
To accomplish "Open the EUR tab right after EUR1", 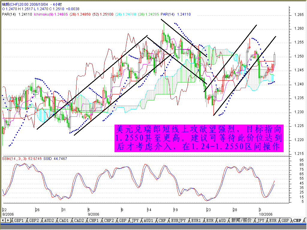I will coord(210,220).
